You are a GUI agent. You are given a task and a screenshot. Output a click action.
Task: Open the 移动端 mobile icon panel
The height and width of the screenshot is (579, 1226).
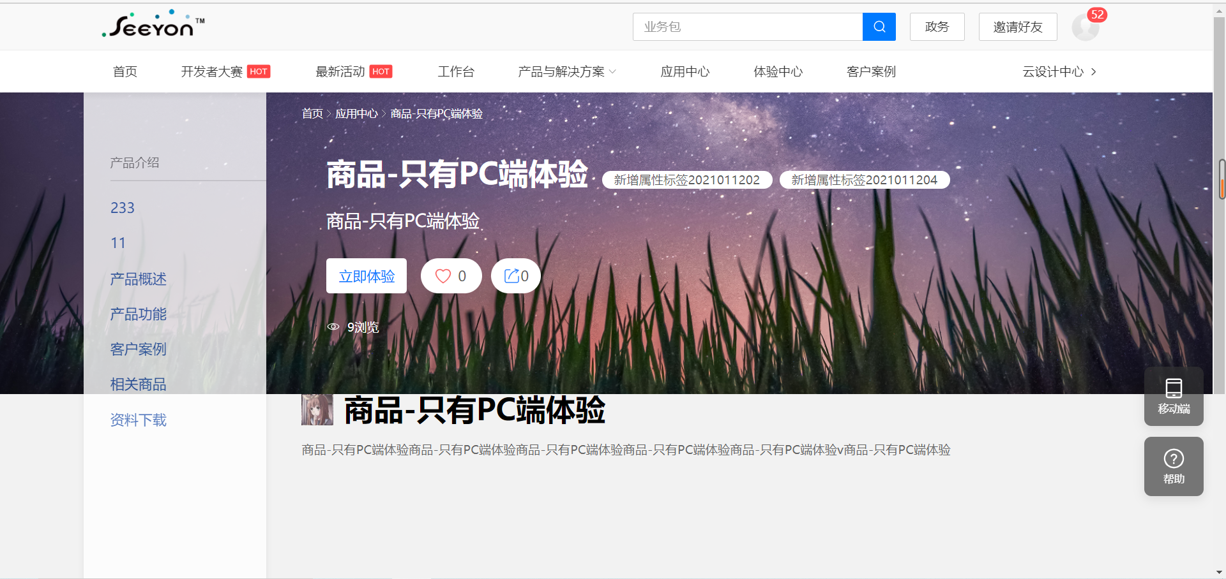(x=1174, y=396)
